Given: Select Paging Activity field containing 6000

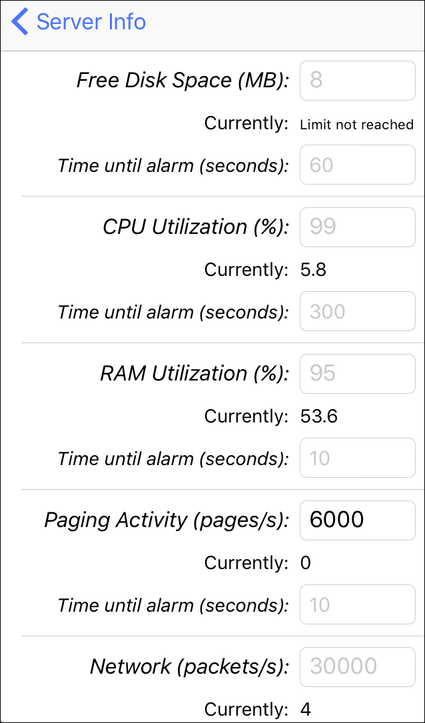Looking at the screenshot, I should (358, 520).
